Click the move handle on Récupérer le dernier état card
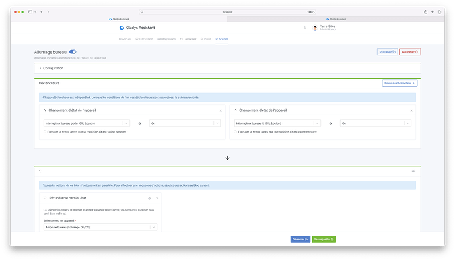Viewport: 455px width, 260px height. coord(149,198)
